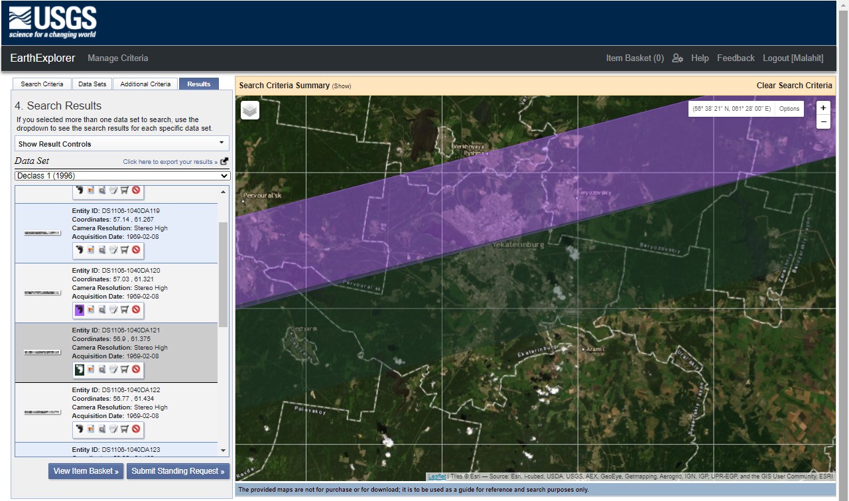
Task: Open metadata and browse for DS1106-1040DA120
Action: coord(101,310)
